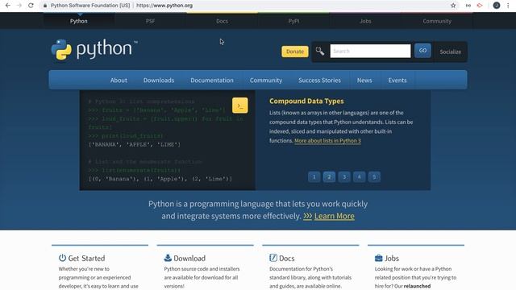Viewport: 516px width, 290px height.
Task: Open the About navigation menu
Action: pyautogui.click(x=119, y=81)
